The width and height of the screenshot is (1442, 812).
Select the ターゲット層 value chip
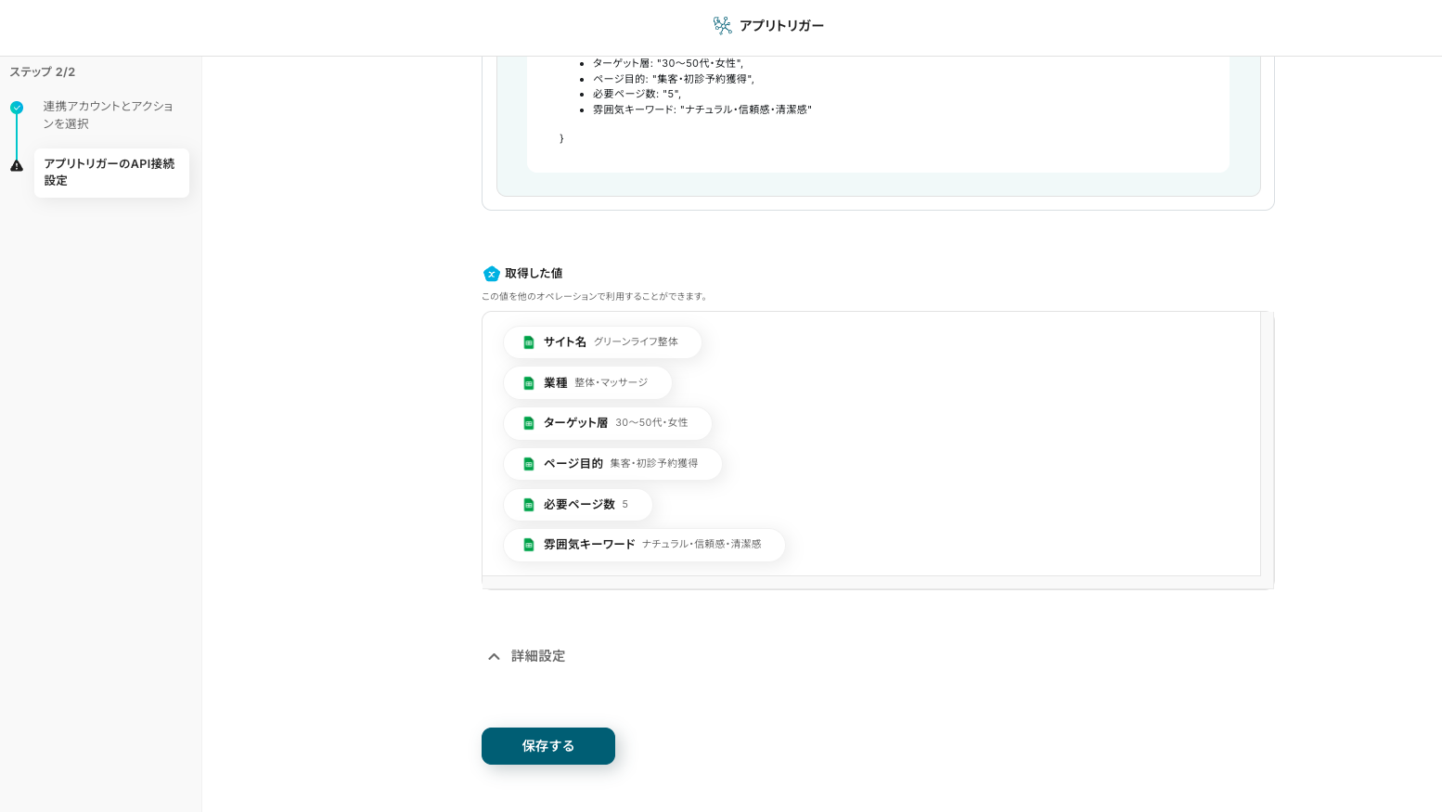pos(608,423)
